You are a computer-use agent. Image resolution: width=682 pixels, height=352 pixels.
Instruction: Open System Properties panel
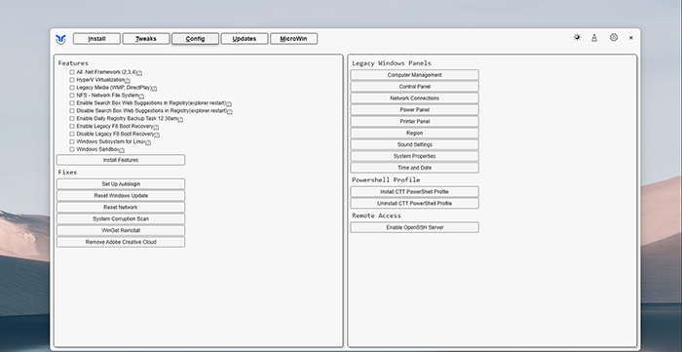point(414,156)
